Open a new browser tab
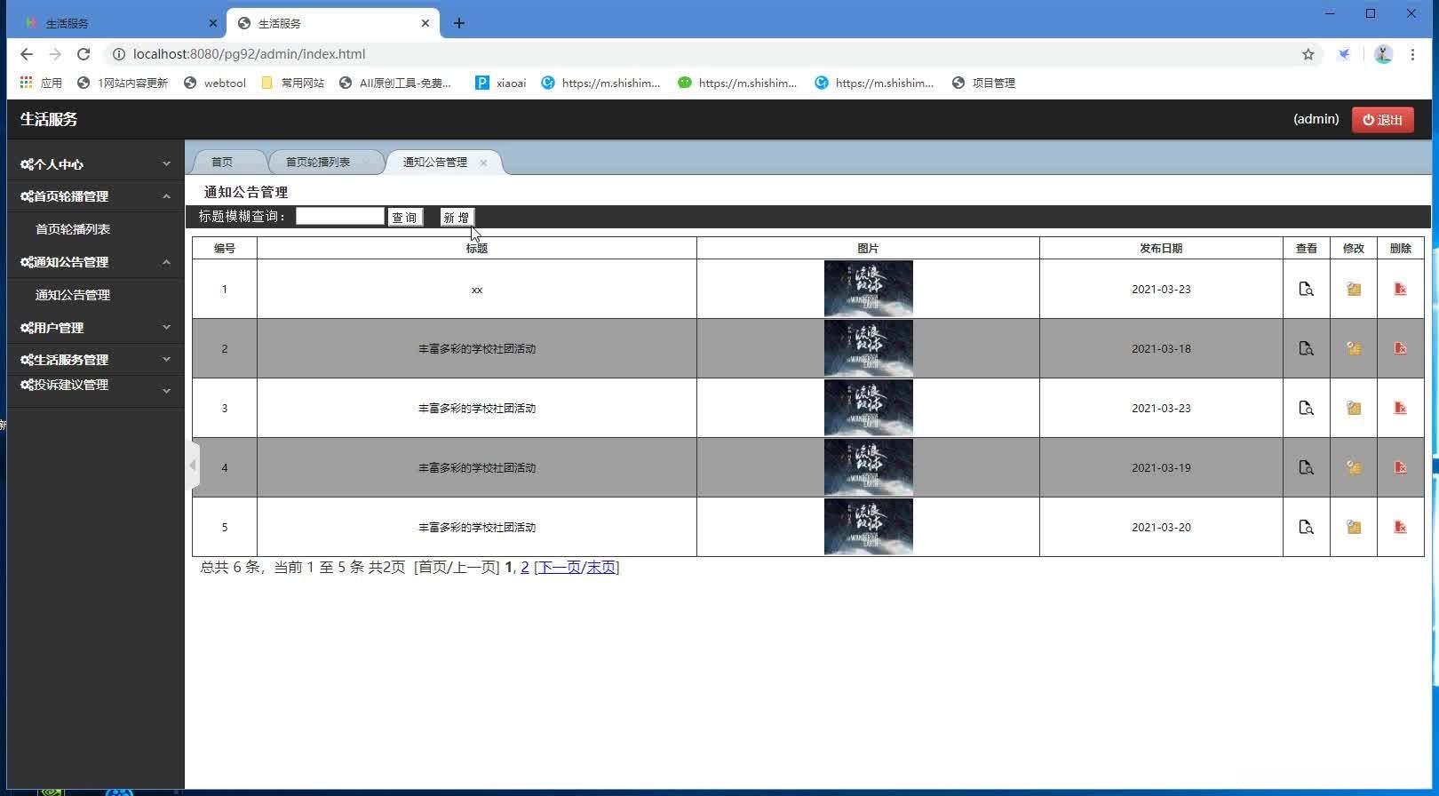The width and height of the screenshot is (1439, 796). pyautogui.click(x=458, y=23)
